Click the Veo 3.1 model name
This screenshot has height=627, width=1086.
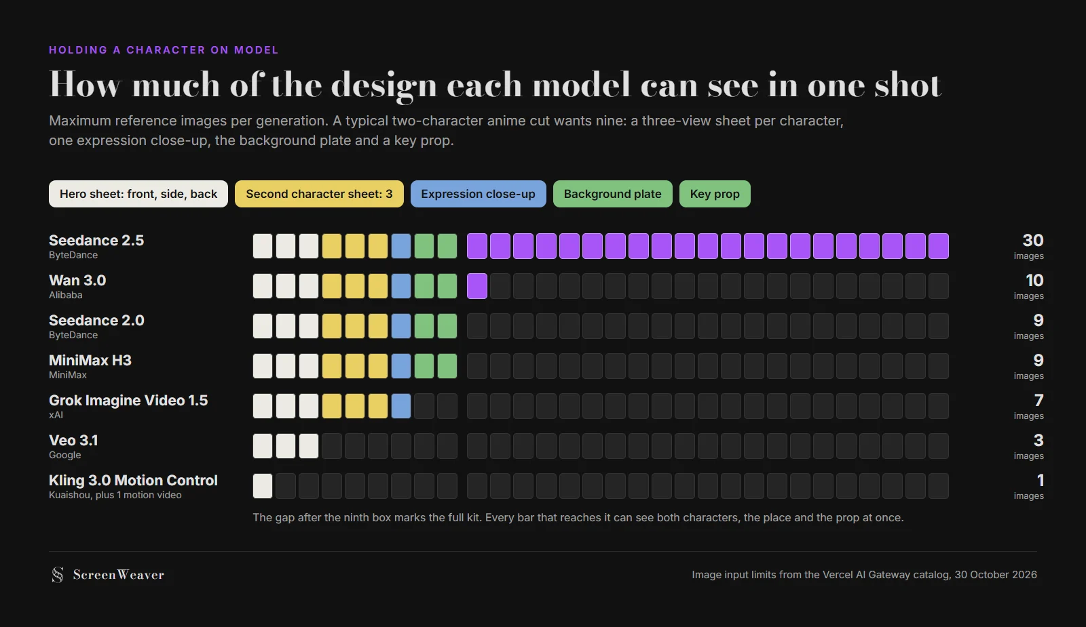pyautogui.click(x=73, y=441)
